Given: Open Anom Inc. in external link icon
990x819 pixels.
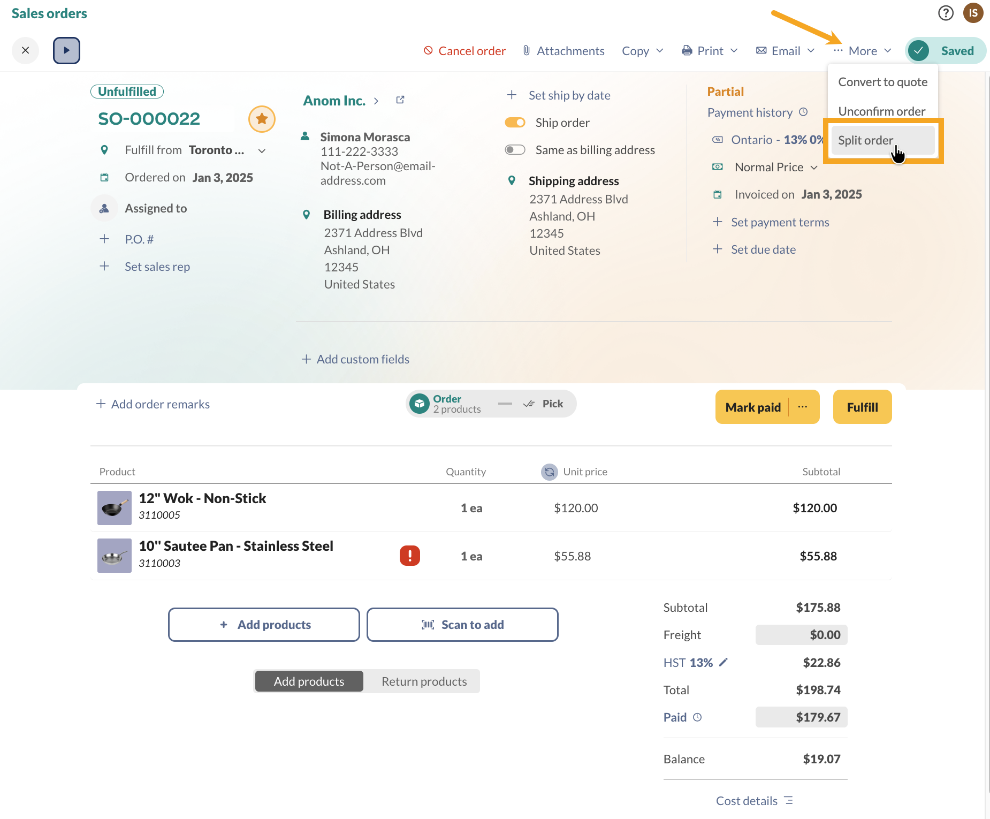Looking at the screenshot, I should (x=400, y=100).
